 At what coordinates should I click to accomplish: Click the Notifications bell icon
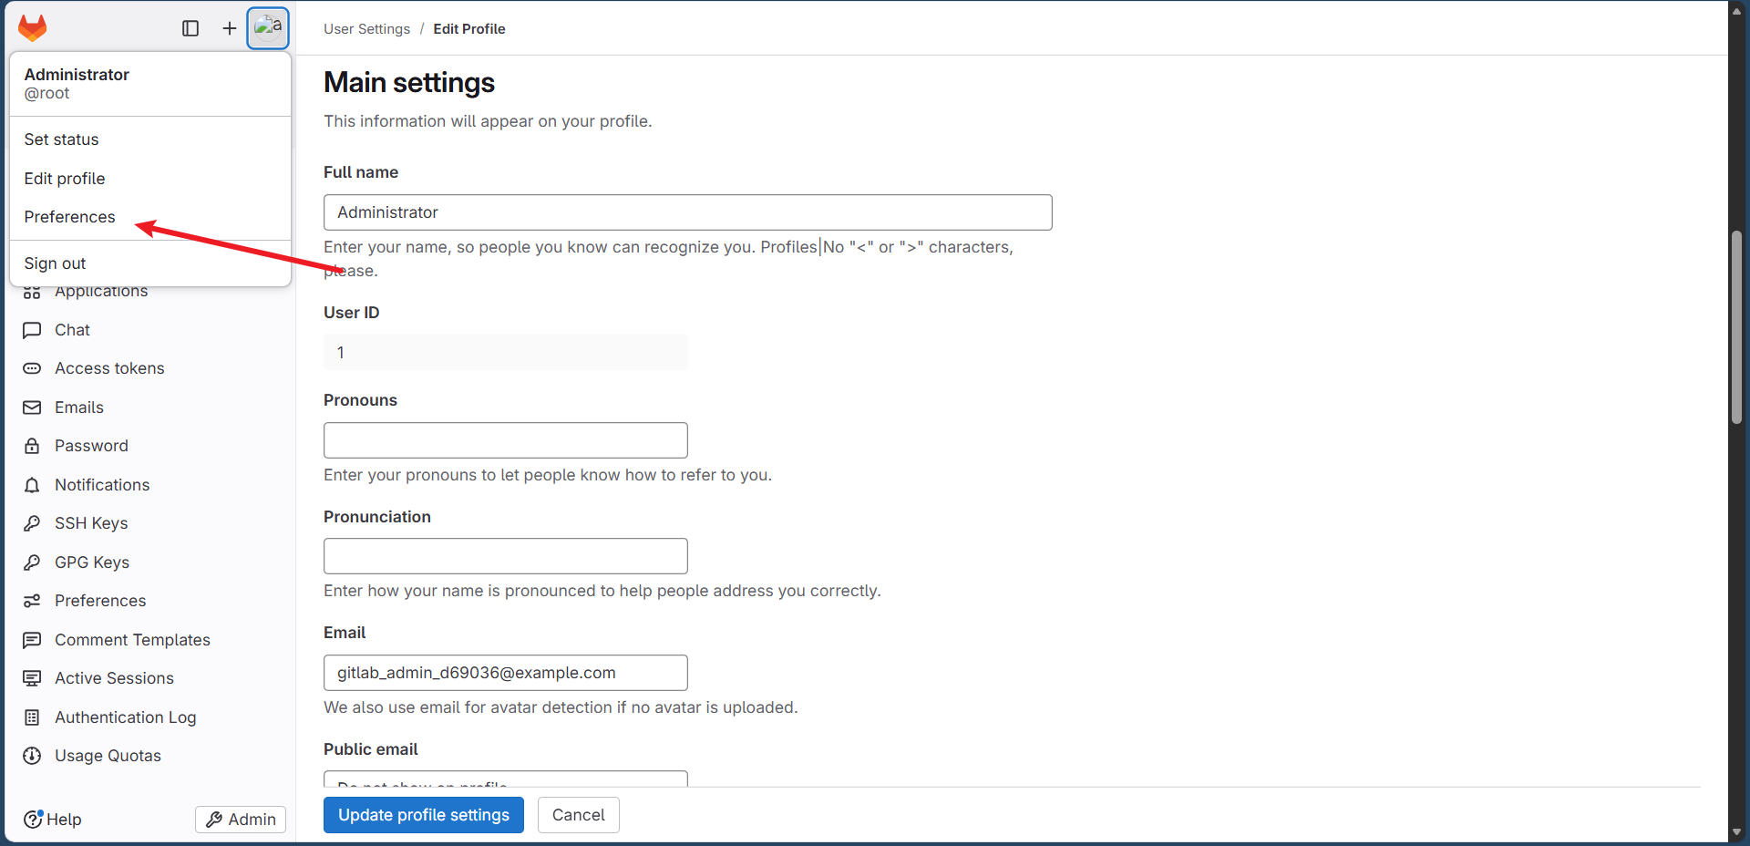point(32,485)
